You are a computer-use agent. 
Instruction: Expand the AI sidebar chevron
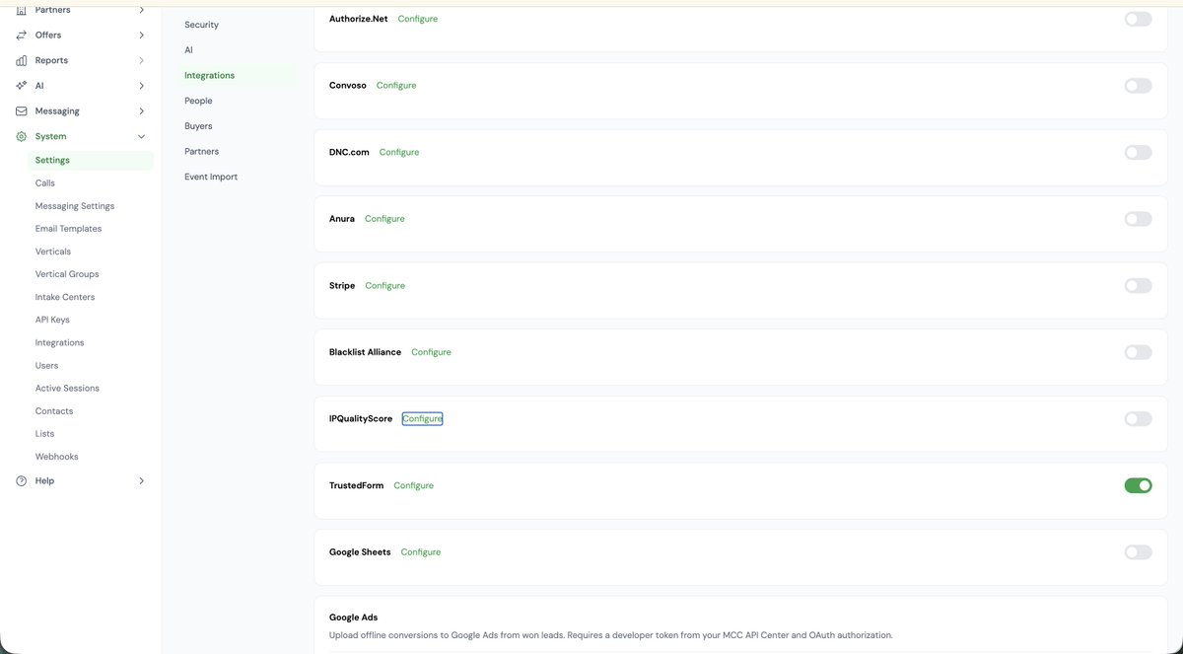pyautogui.click(x=141, y=86)
